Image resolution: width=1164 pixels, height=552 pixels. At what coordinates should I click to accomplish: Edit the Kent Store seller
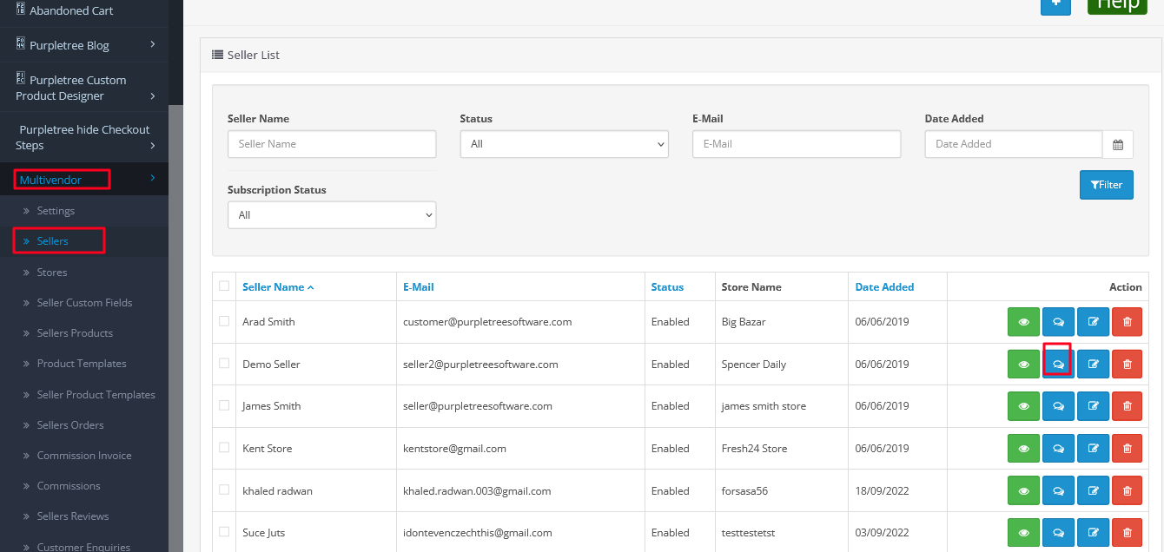click(1093, 449)
